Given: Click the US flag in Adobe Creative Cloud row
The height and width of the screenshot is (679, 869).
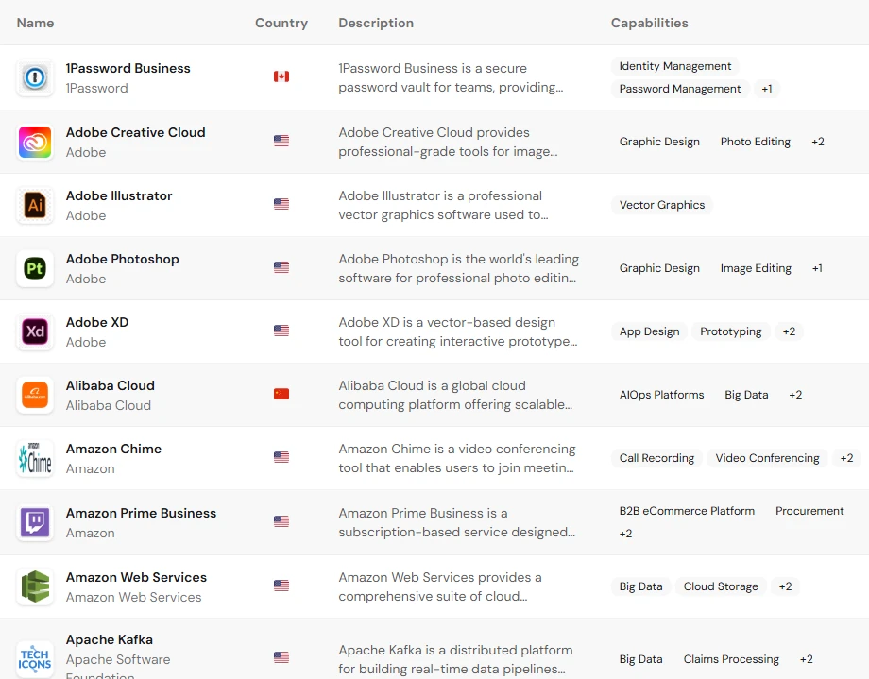Looking at the screenshot, I should [x=281, y=141].
